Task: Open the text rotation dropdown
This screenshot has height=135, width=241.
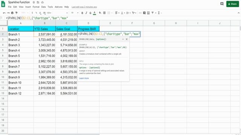Action: click(134, 13)
